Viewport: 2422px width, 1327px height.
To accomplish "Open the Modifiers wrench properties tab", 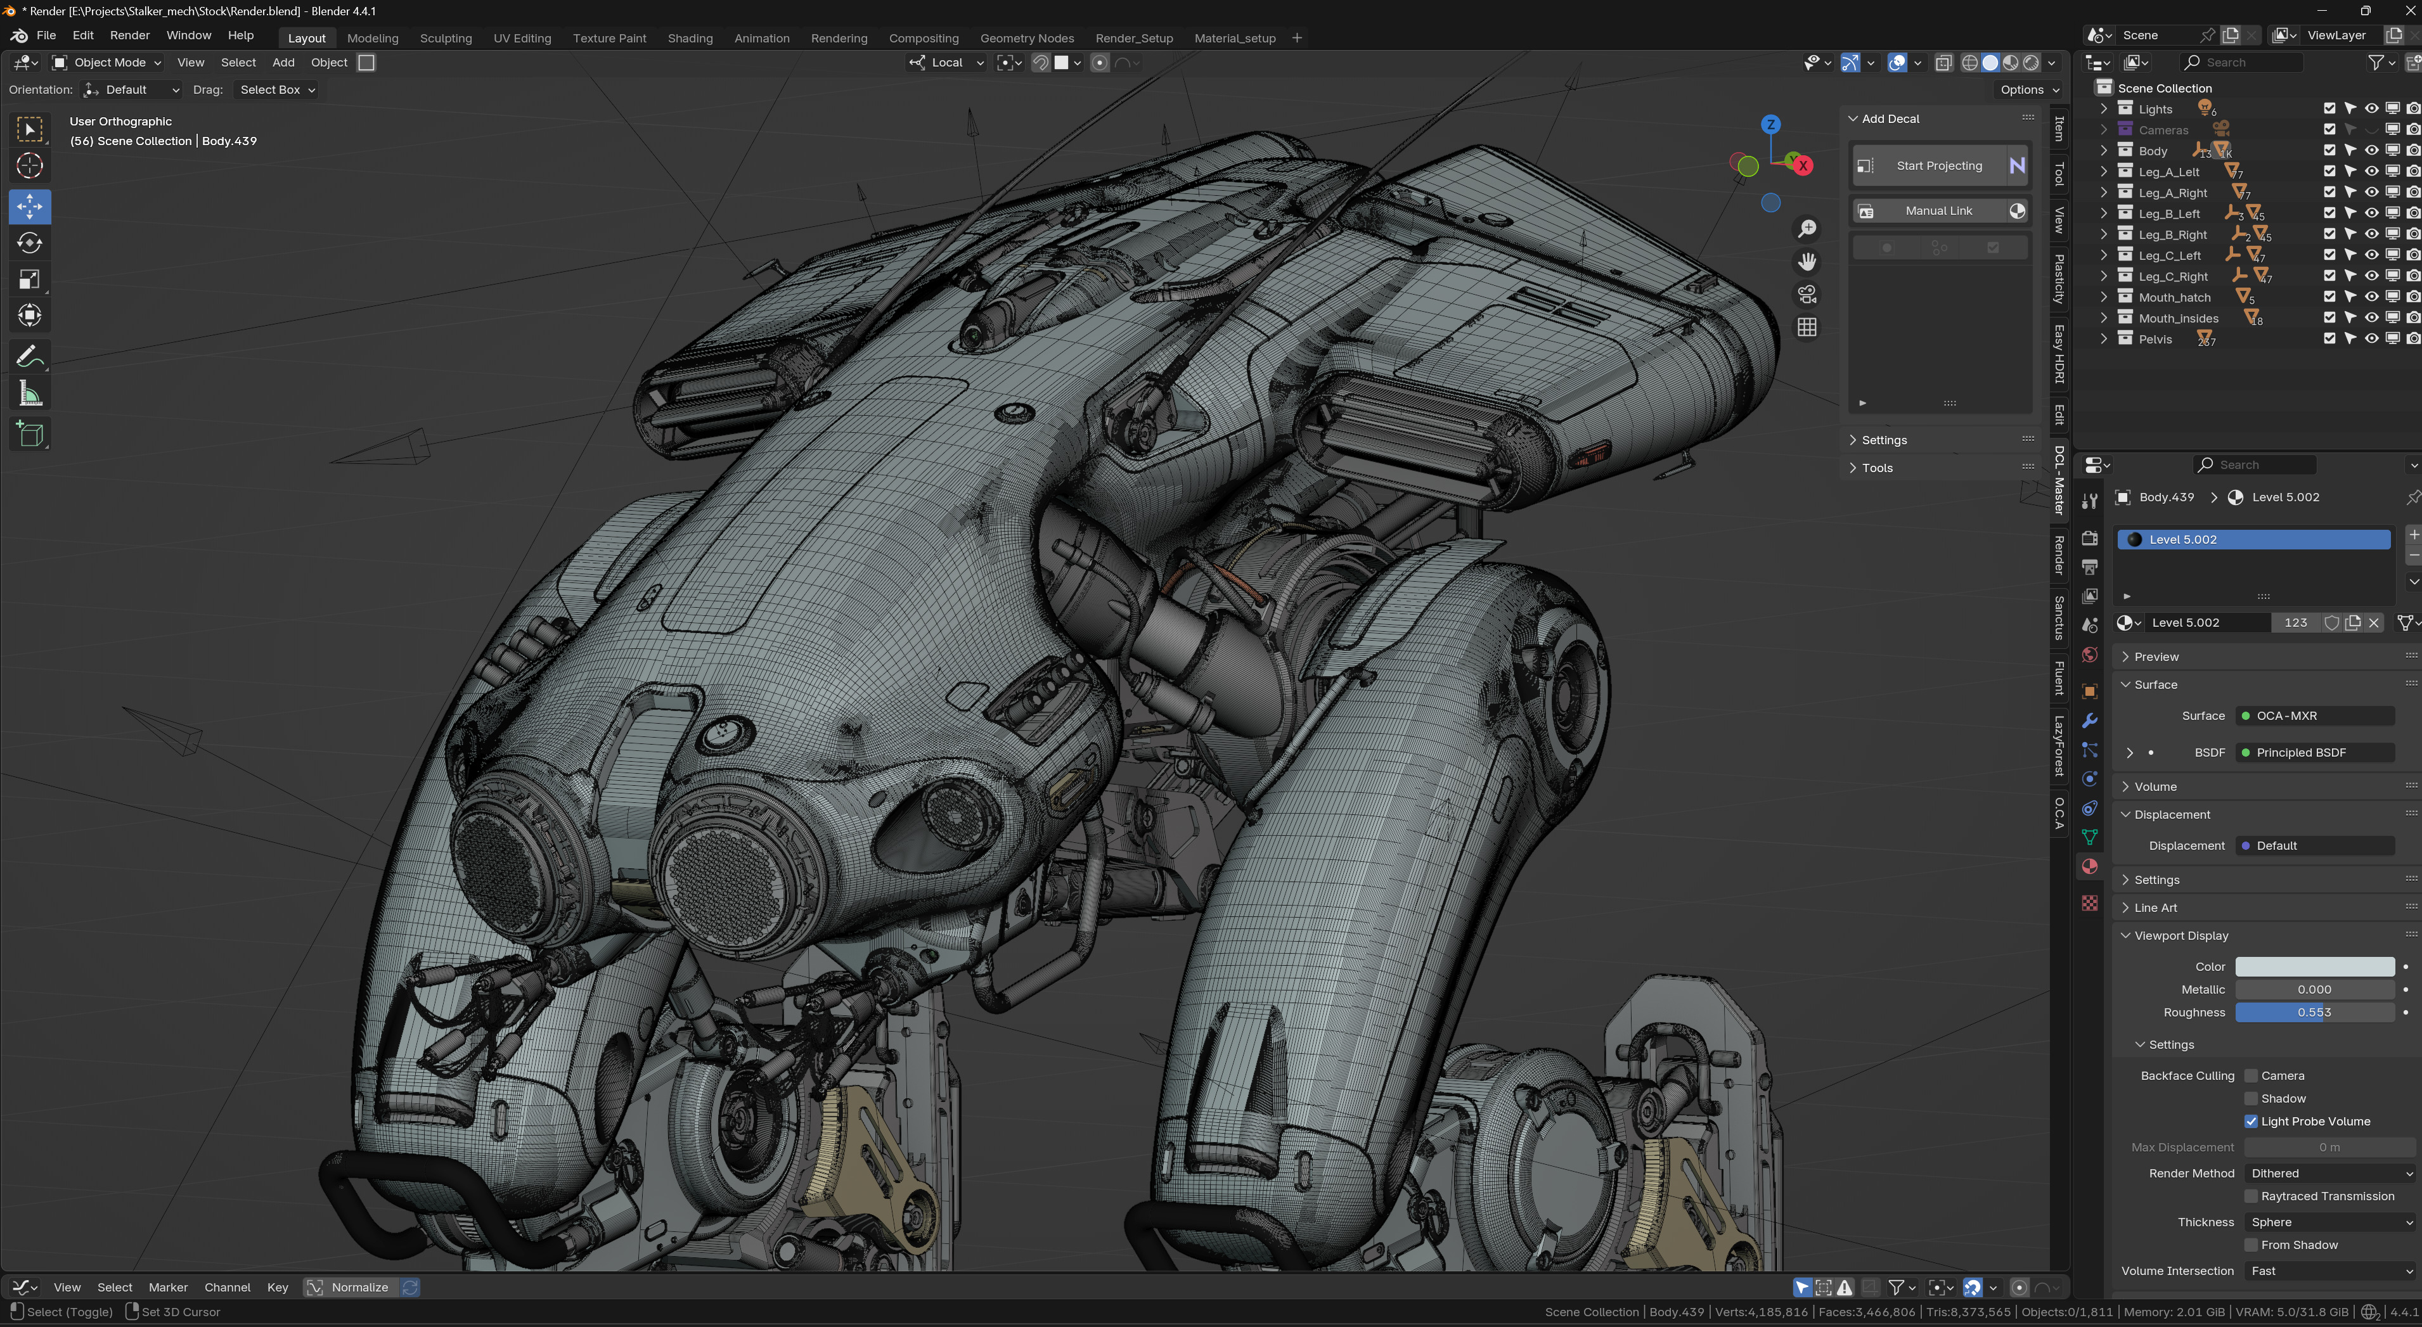I will 2089,721.
